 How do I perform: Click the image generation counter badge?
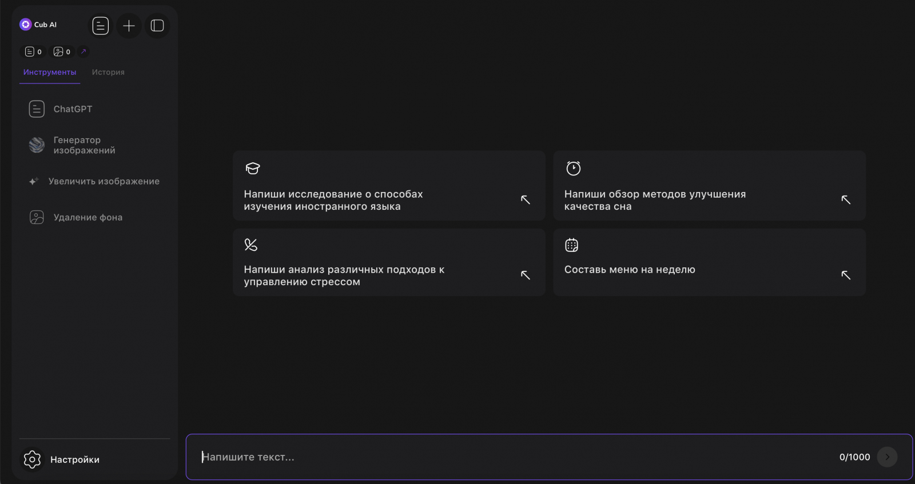[x=62, y=52]
